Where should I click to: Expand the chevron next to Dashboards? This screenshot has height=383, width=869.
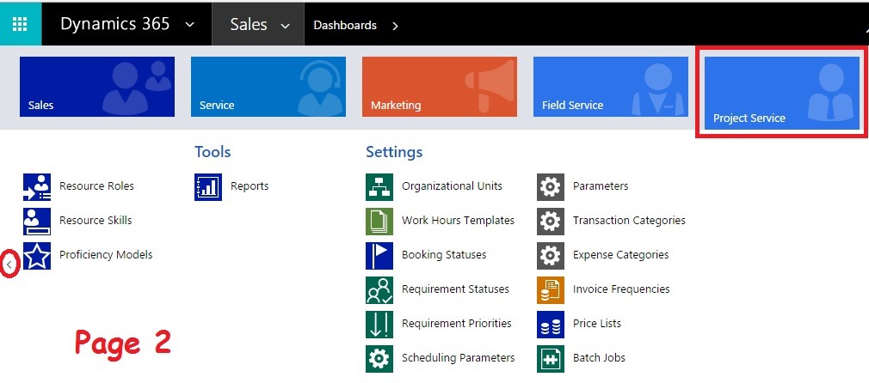[x=395, y=26]
